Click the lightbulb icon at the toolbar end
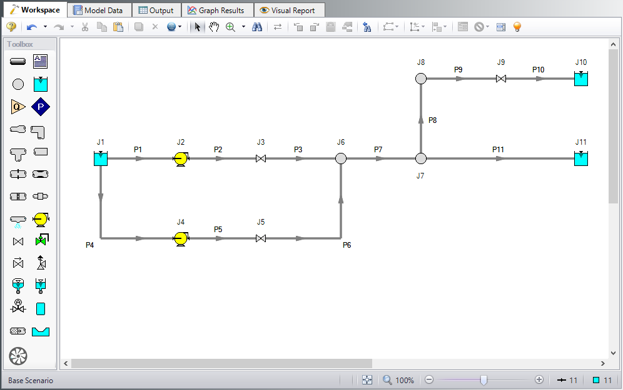The height and width of the screenshot is (390, 623). coord(517,26)
